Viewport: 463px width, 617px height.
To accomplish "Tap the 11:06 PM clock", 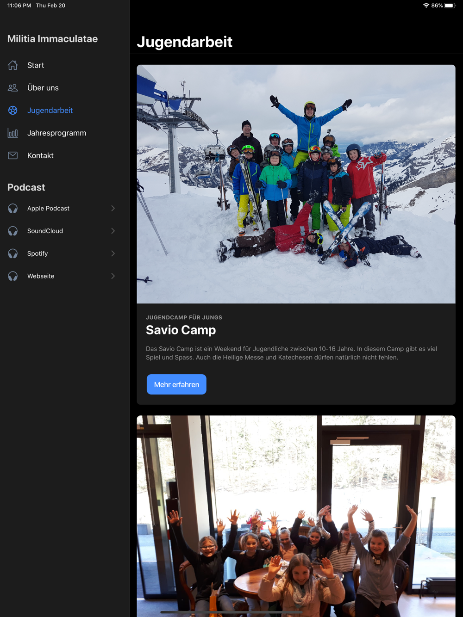I will [19, 6].
